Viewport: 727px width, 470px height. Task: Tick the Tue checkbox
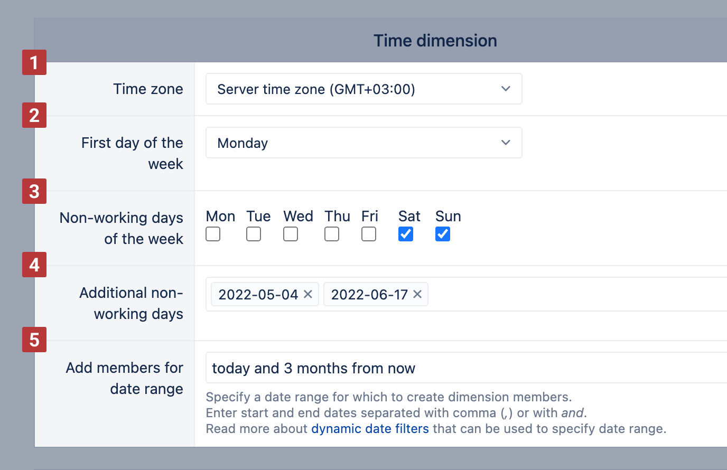[254, 234]
